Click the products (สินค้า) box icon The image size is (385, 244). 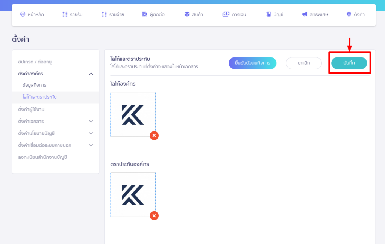coord(187,14)
